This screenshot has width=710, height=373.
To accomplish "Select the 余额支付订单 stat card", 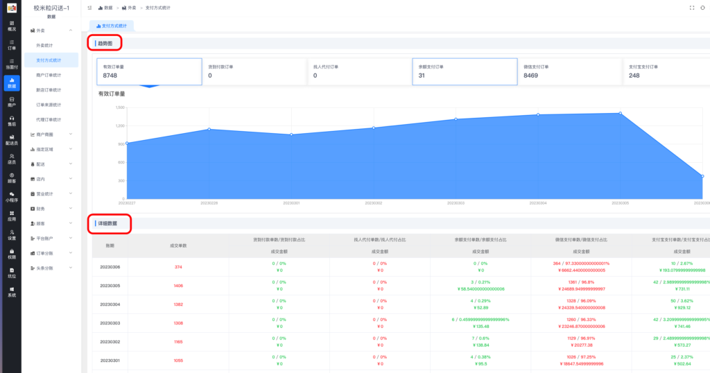I will point(465,71).
